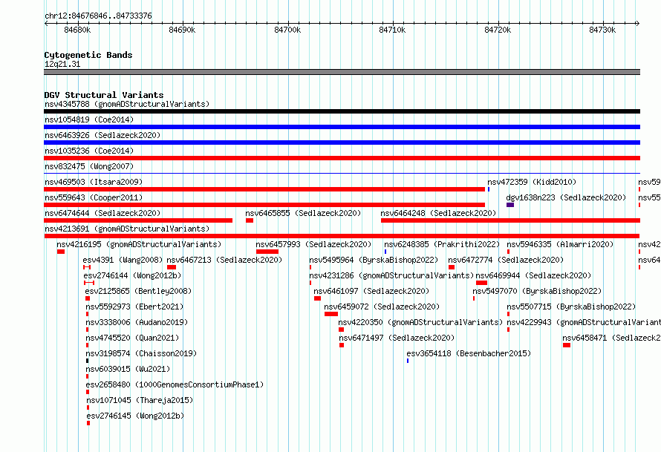Open nsv6474644 (Sedlazeck2020) label
661x452 pixels.
[102, 213]
